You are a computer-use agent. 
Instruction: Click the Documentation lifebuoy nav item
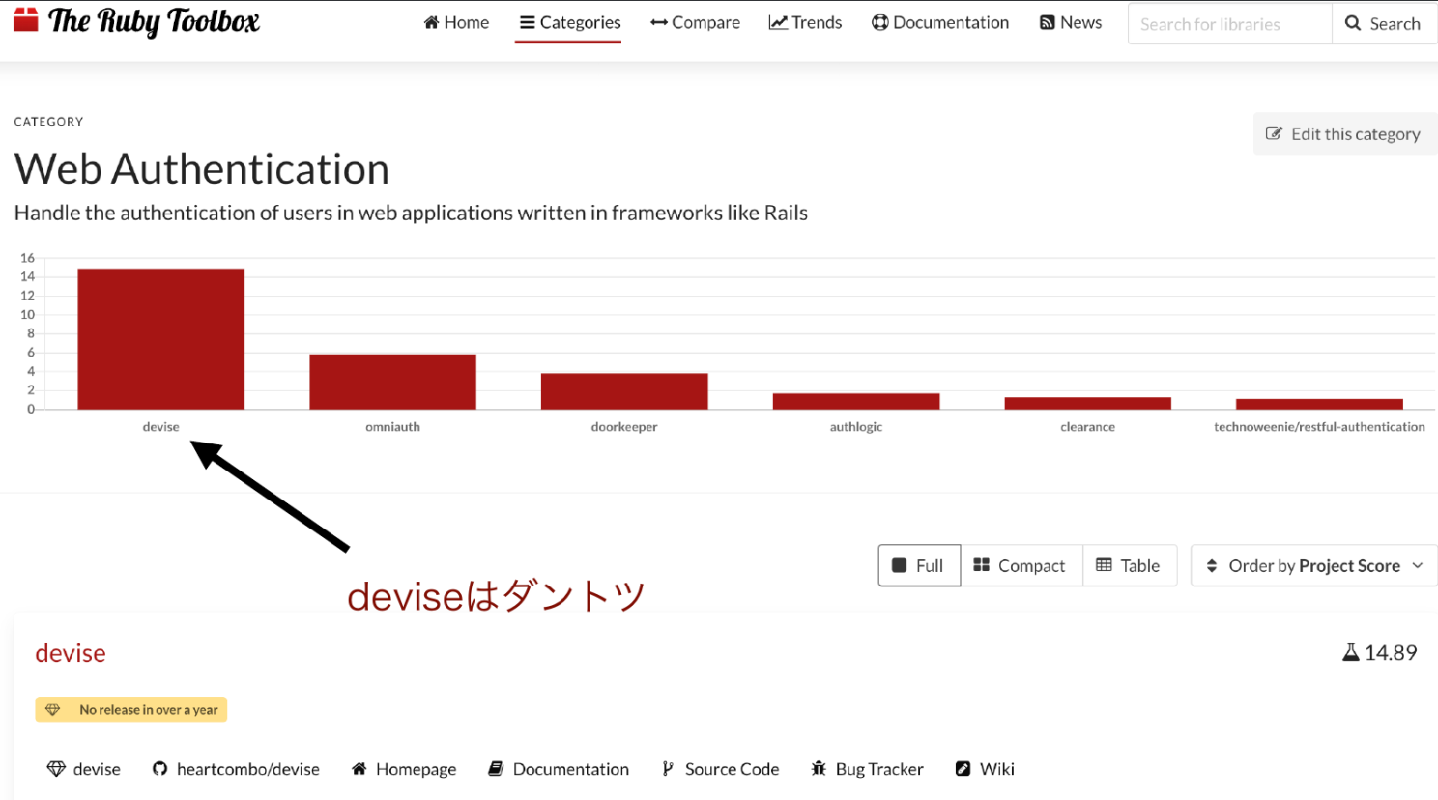[x=939, y=22]
